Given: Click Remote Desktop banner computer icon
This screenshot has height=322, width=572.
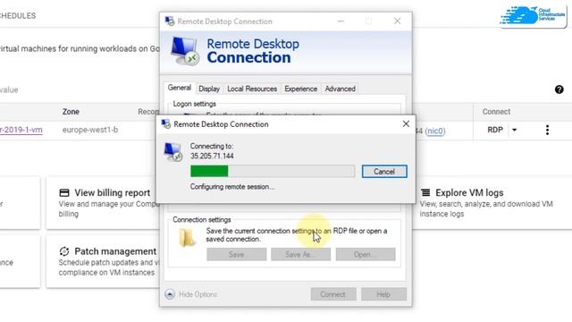Looking at the screenshot, I should click(184, 51).
